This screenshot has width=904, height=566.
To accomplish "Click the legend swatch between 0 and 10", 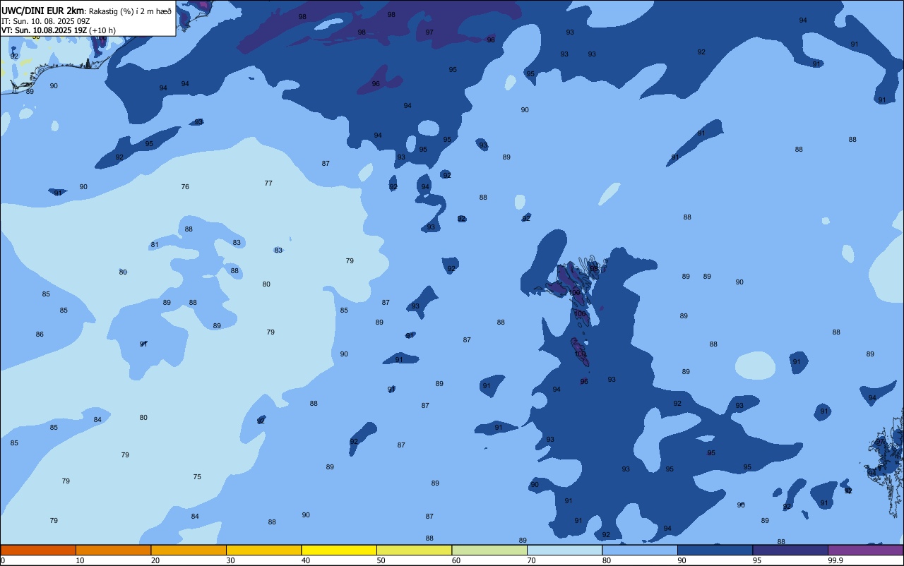I will (38, 550).
